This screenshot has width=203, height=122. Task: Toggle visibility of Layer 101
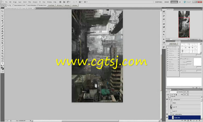167,117
